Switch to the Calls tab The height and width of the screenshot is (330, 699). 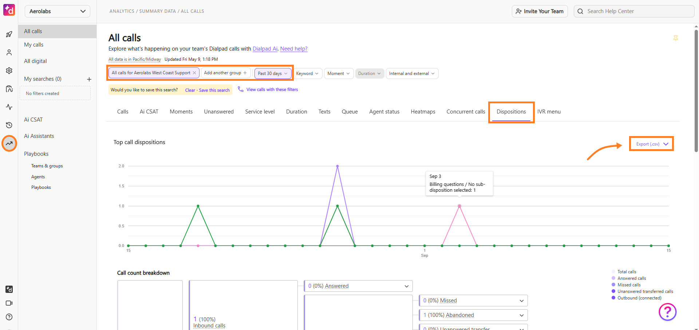(123, 112)
